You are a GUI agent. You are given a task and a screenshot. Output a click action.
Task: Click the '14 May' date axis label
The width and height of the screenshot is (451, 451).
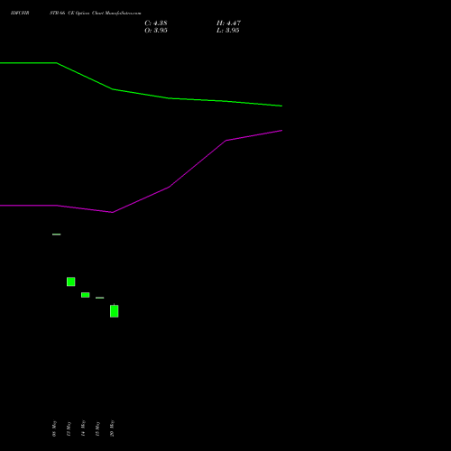(83, 428)
